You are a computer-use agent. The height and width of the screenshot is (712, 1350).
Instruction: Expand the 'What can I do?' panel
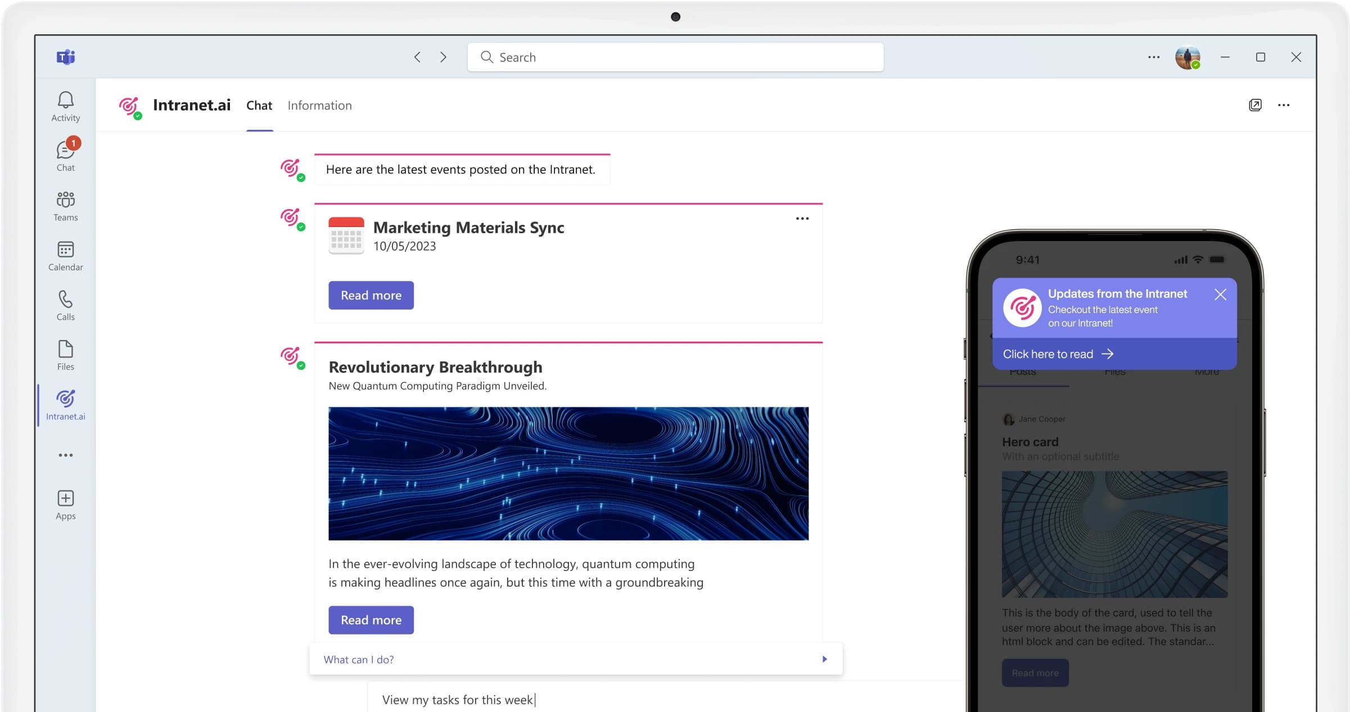click(x=824, y=659)
